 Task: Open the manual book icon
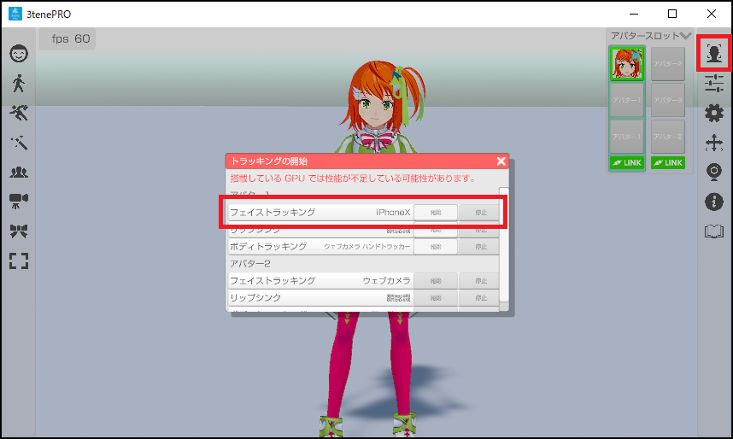click(714, 231)
